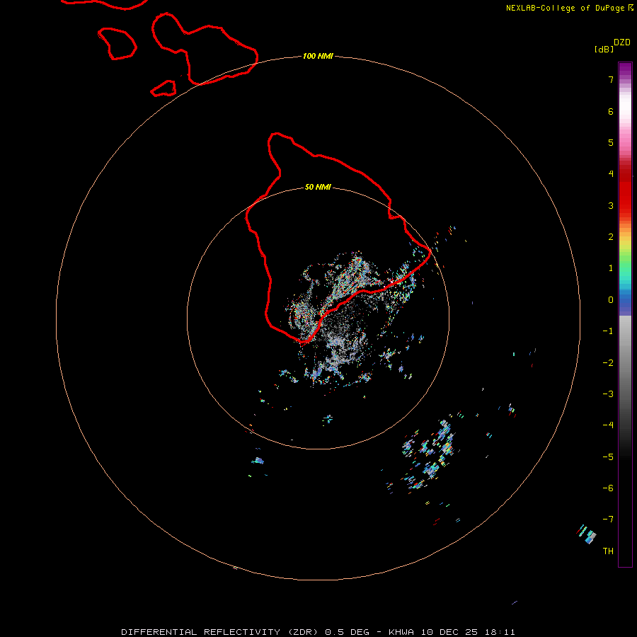Click the -1 value on the color scale
The image size is (637, 637).
tap(608, 331)
